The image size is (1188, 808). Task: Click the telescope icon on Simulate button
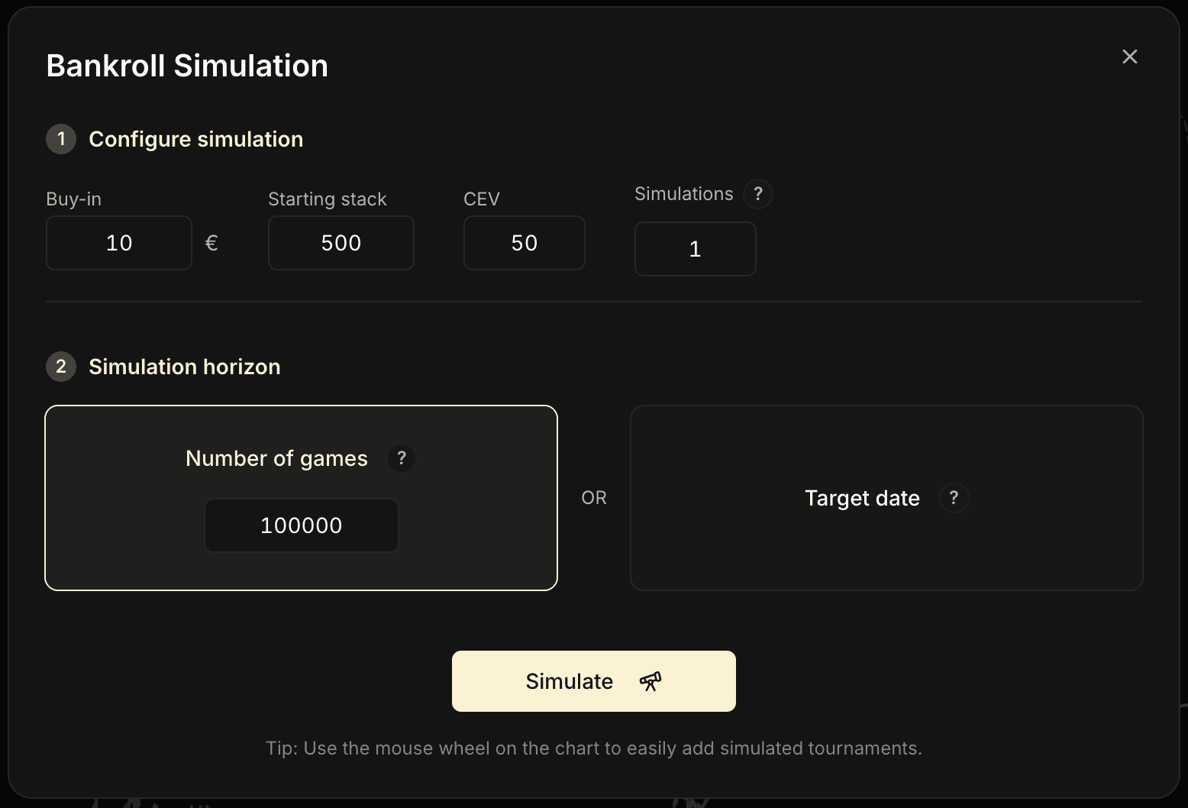[650, 681]
